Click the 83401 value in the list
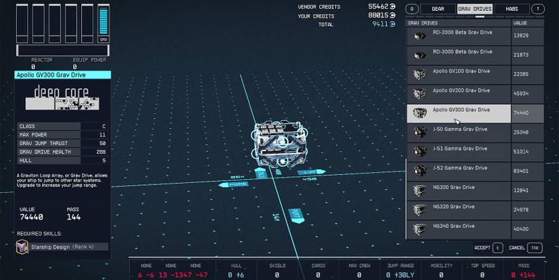This screenshot has width=559, height=280. pyautogui.click(x=521, y=171)
